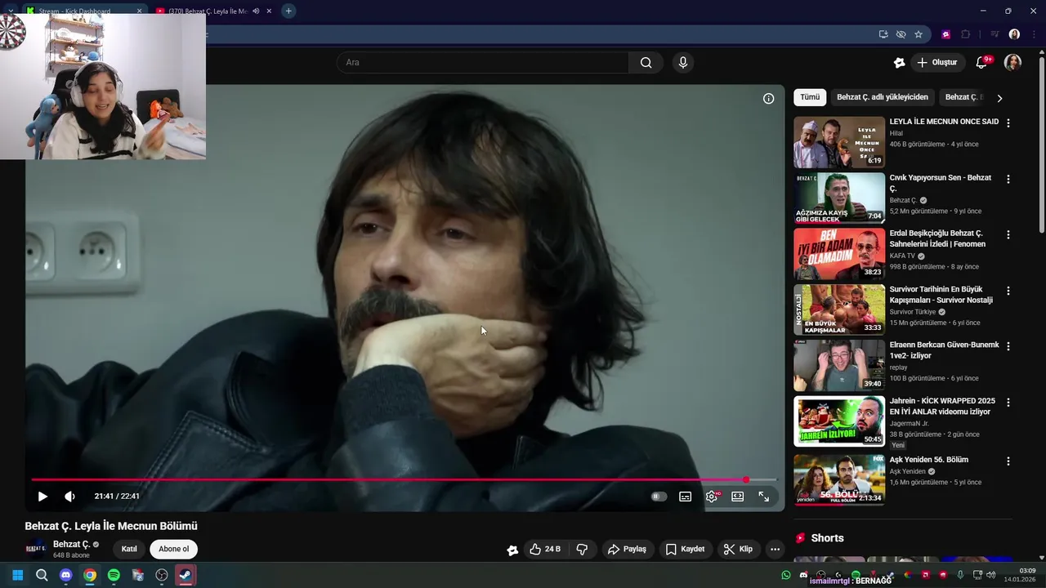Open options menu for Jahrein video

(x=1008, y=403)
